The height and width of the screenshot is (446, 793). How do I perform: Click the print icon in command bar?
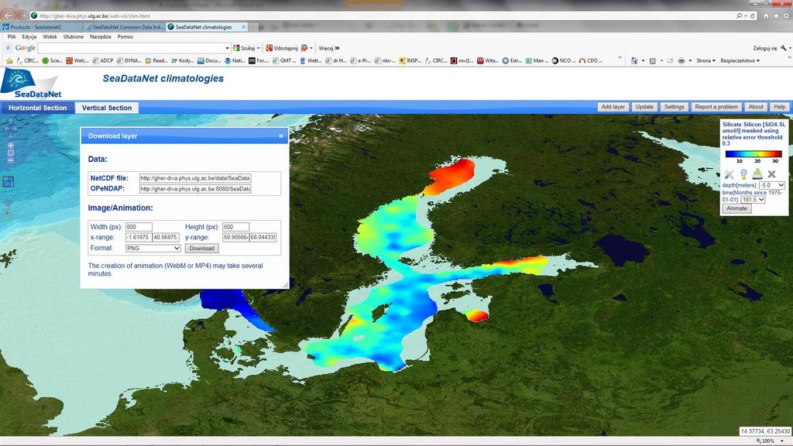[x=681, y=60]
